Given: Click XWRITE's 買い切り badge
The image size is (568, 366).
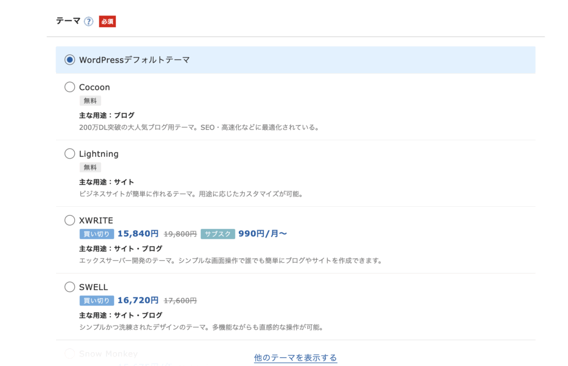Looking at the screenshot, I should point(97,234).
